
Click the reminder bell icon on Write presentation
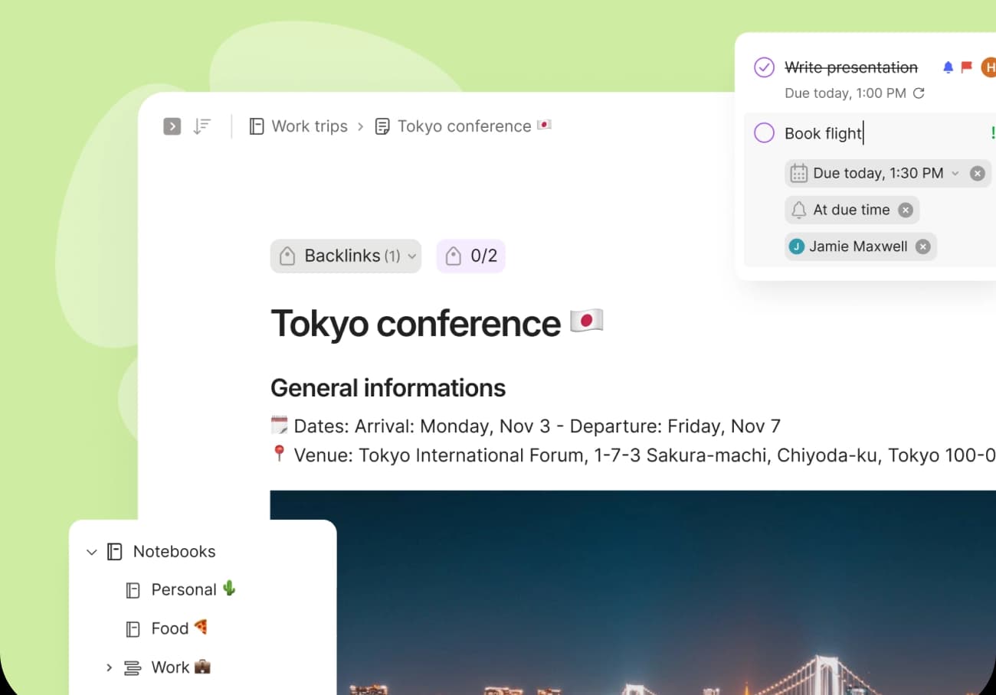[947, 67]
